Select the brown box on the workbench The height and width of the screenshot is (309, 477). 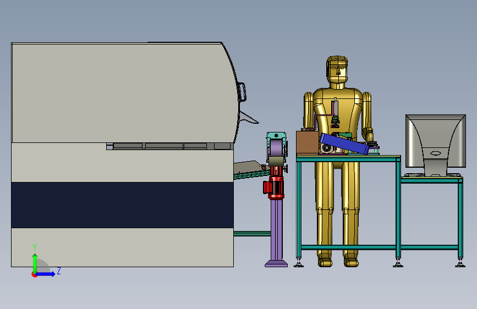pos(307,142)
